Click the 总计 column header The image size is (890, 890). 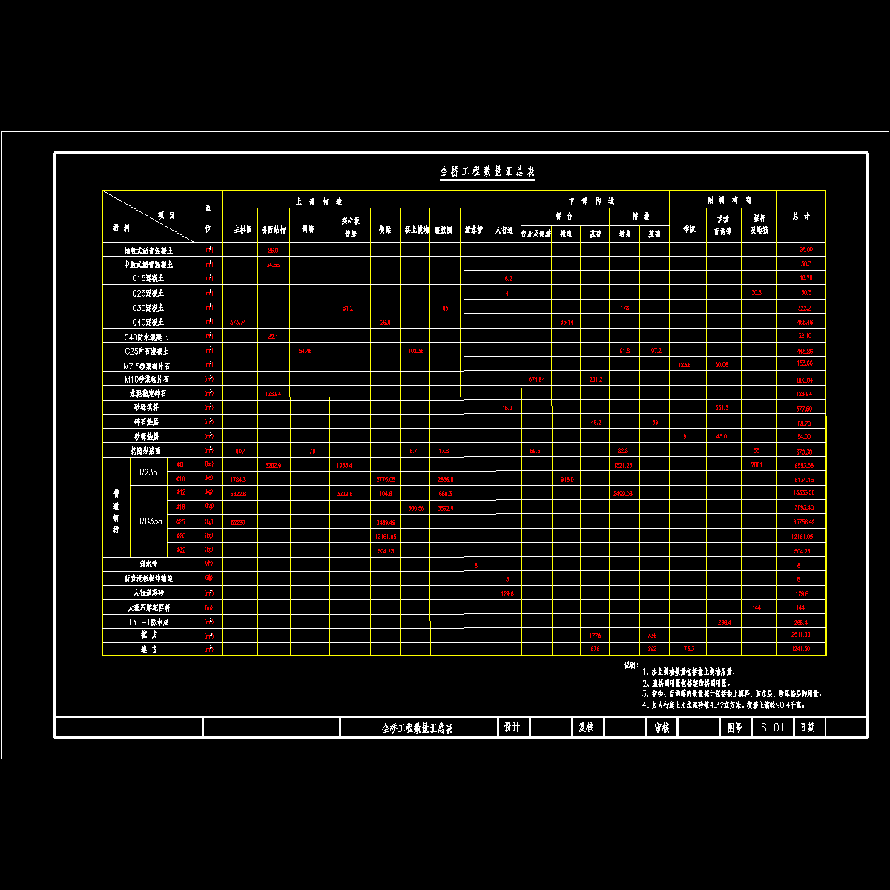tap(800, 217)
